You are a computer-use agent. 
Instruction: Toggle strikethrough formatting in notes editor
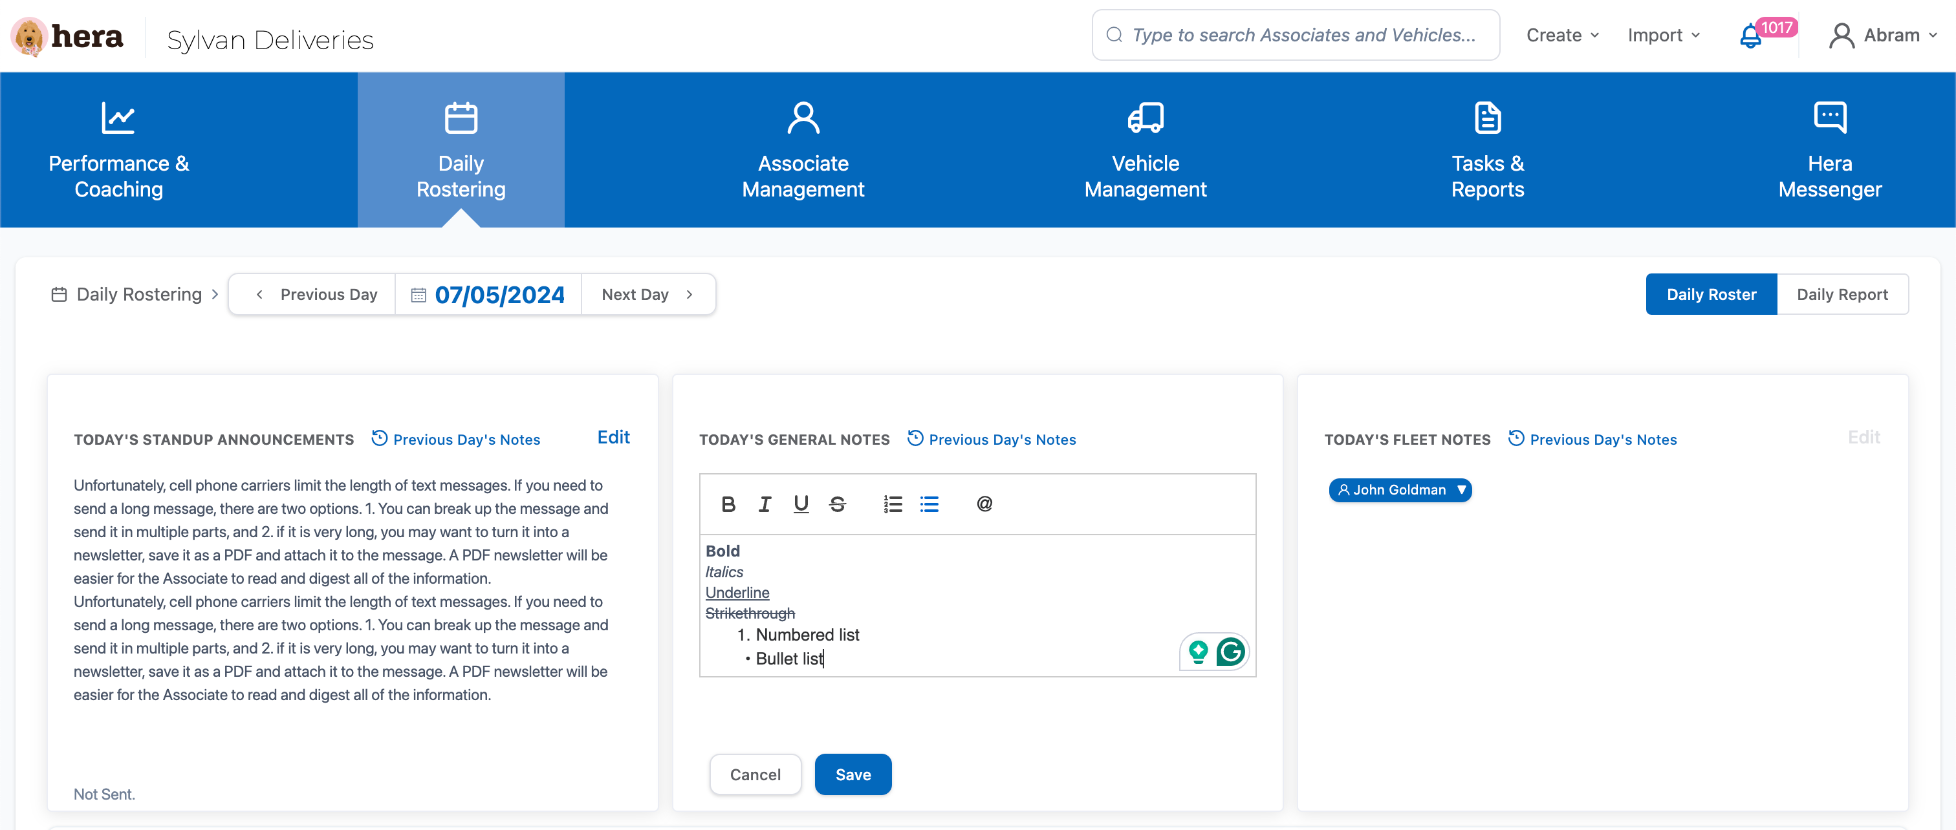(837, 504)
